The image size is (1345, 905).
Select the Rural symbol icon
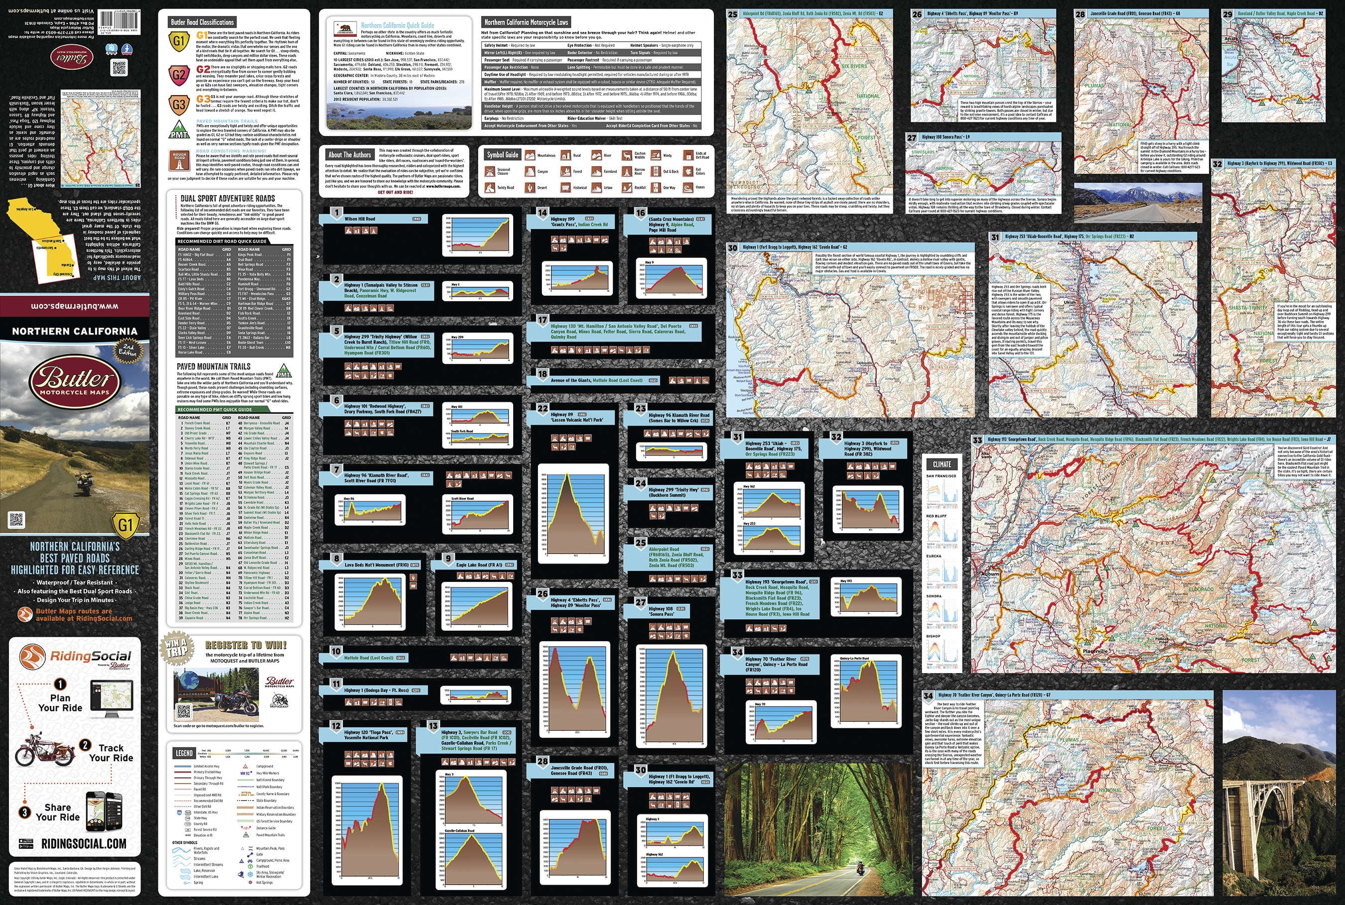pos(566,155)
